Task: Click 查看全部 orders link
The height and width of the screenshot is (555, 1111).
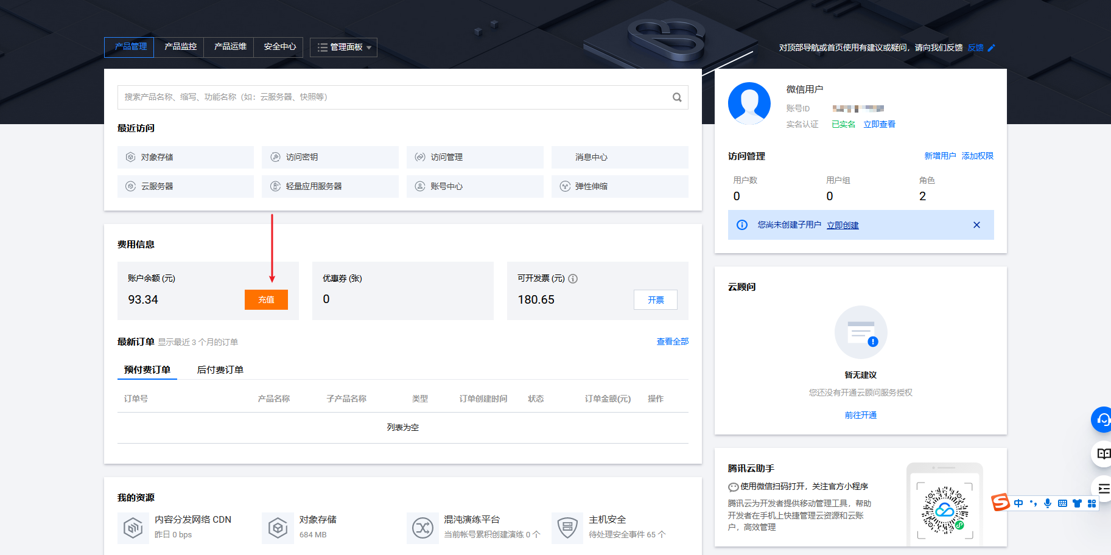Action: 673,342
